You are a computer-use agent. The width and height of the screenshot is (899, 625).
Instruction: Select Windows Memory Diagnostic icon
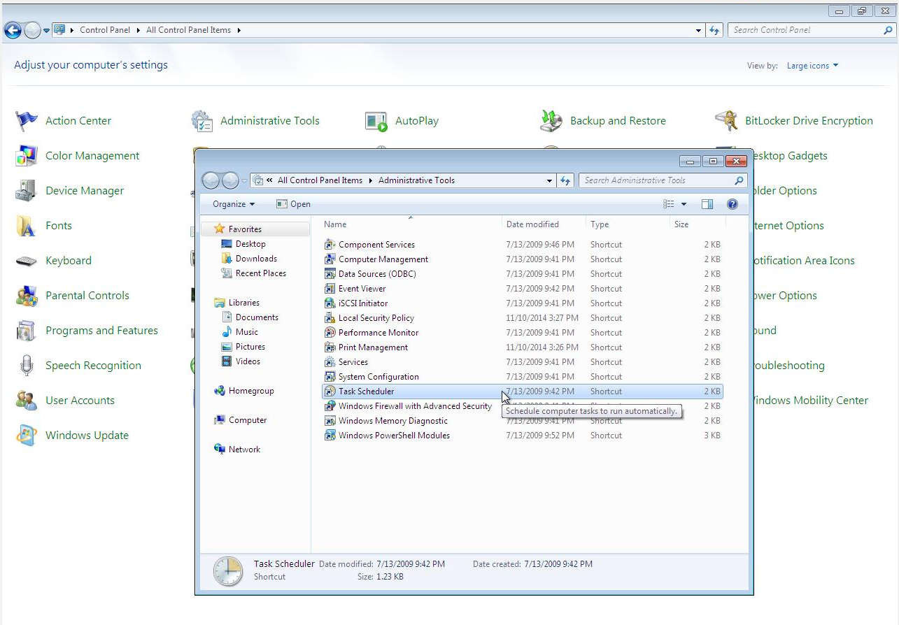pyautogui.click(x=330, y=421)
